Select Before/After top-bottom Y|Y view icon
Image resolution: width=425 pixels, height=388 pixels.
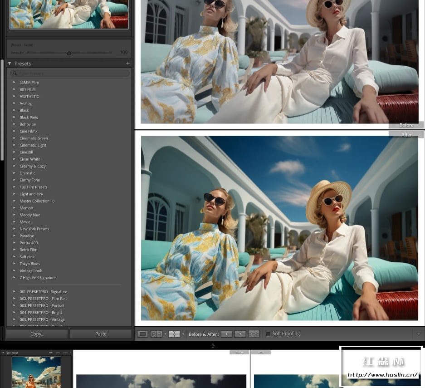pyautogui.click(x=174, y=334)
